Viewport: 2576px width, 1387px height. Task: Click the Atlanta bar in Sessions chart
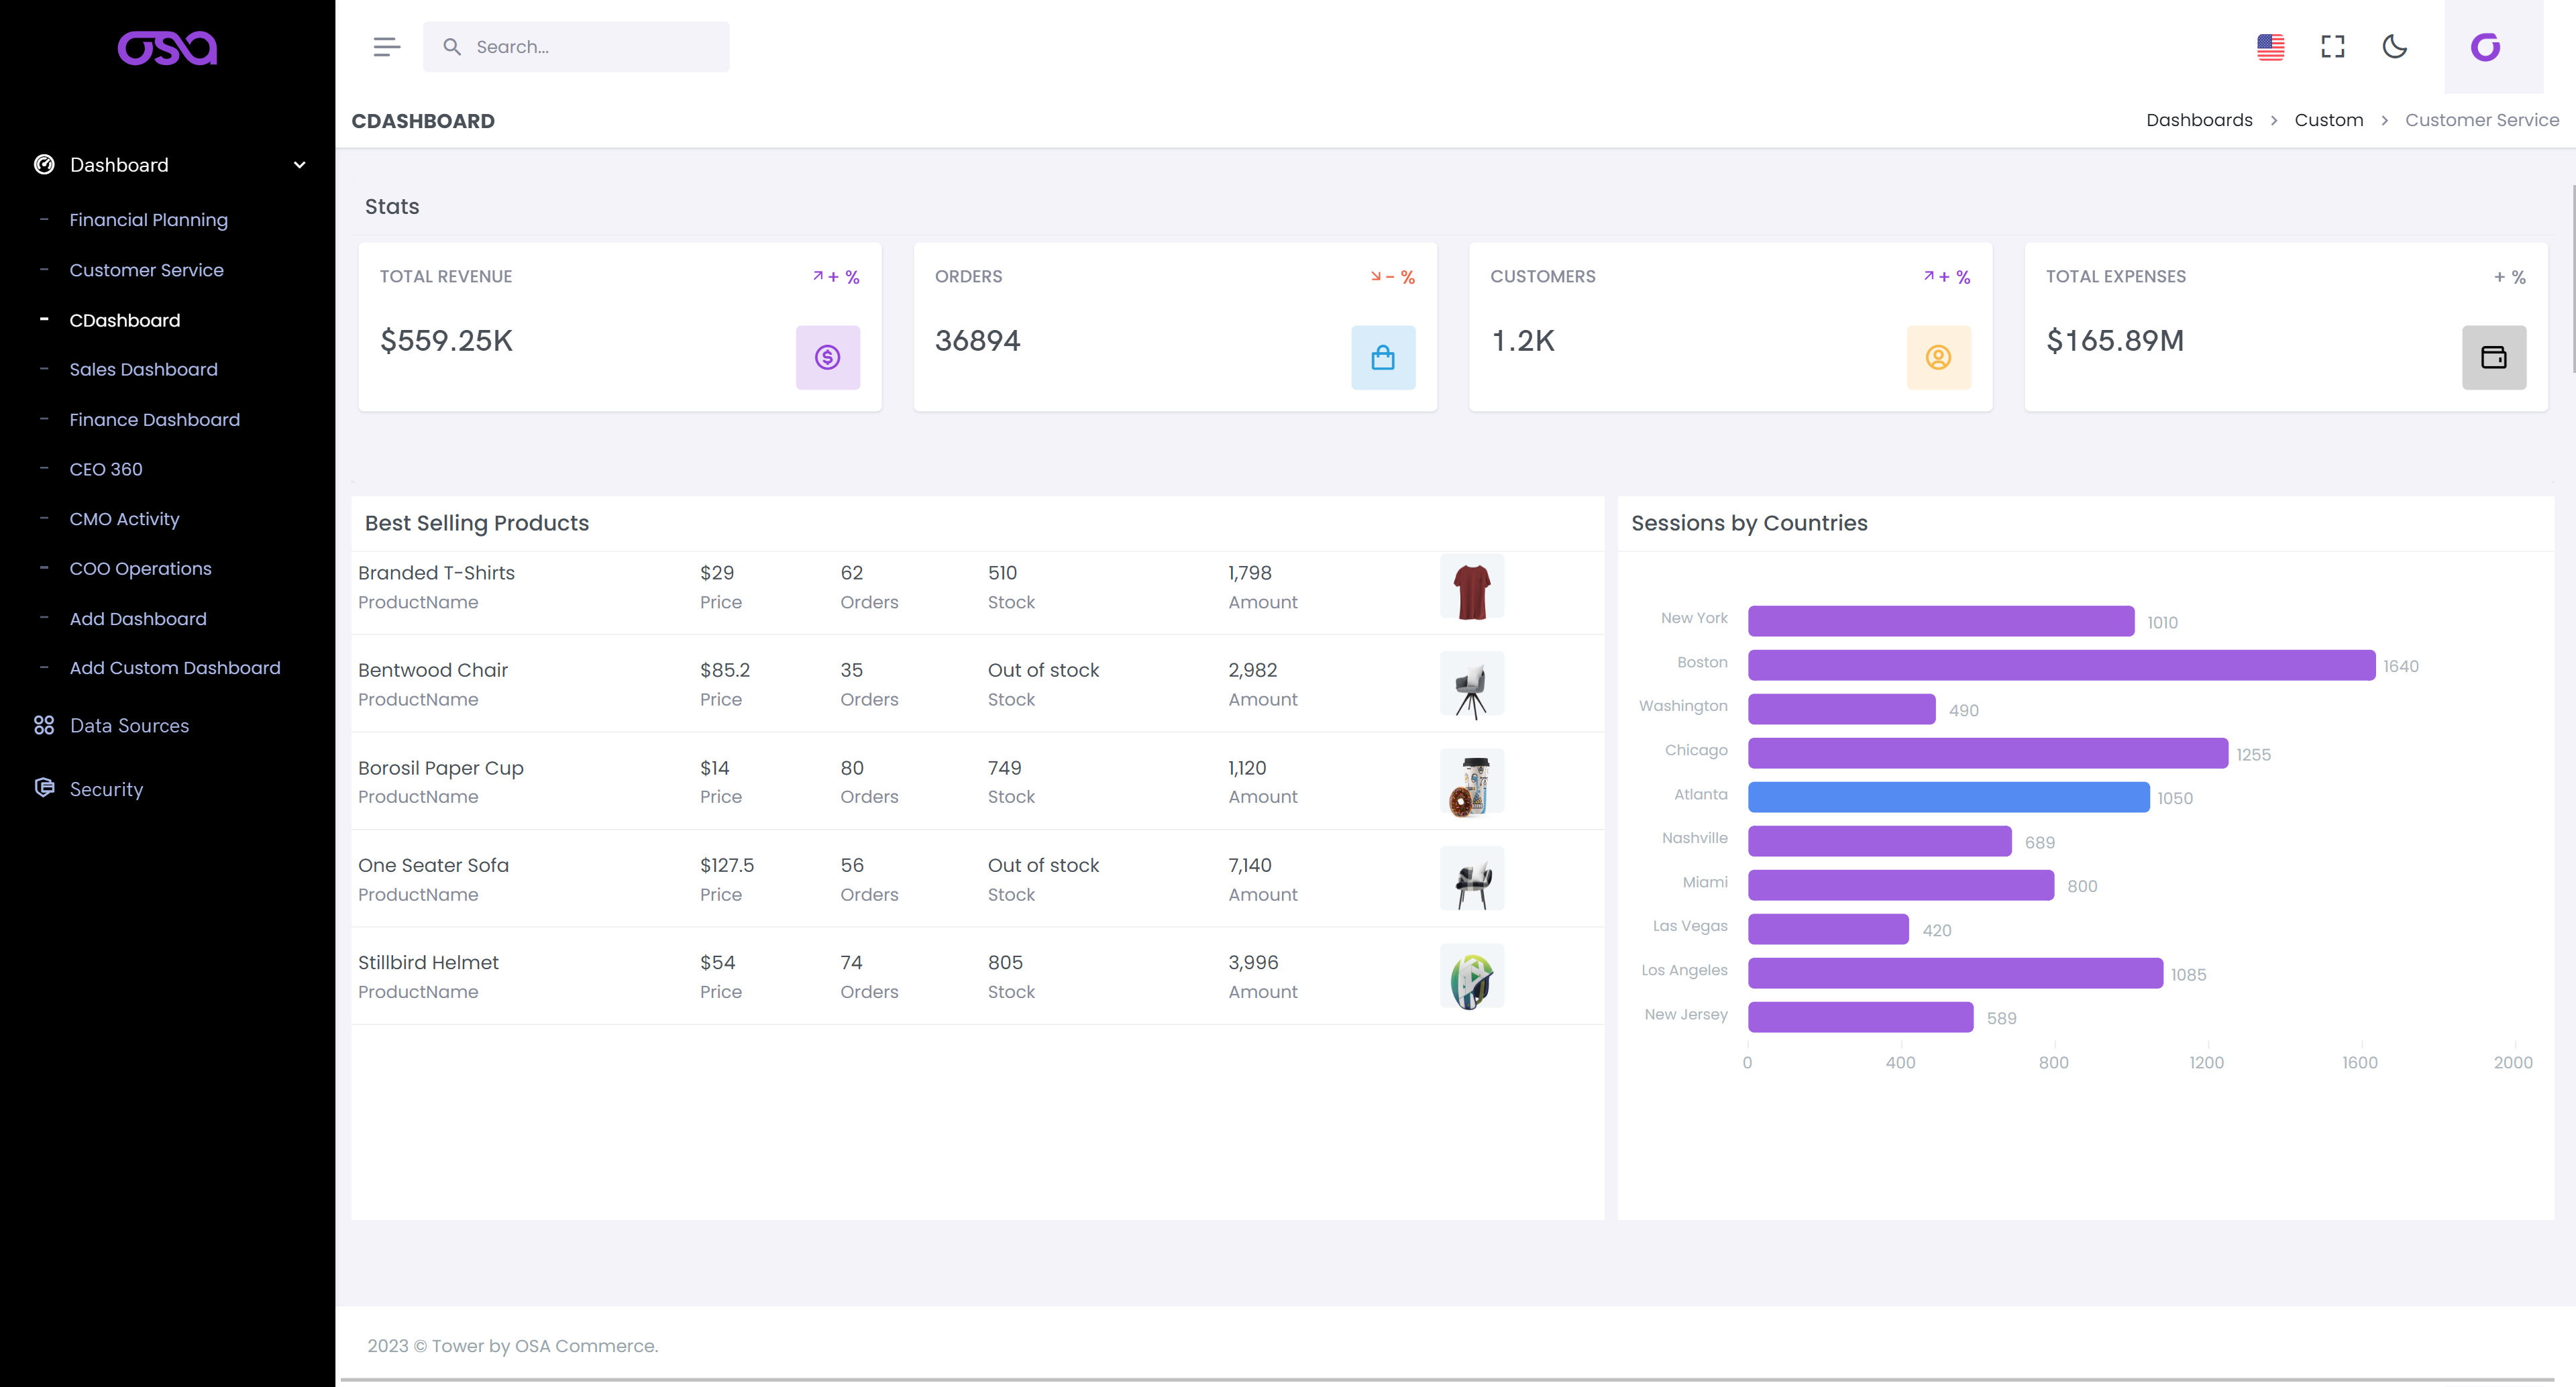coord(1947,797)
